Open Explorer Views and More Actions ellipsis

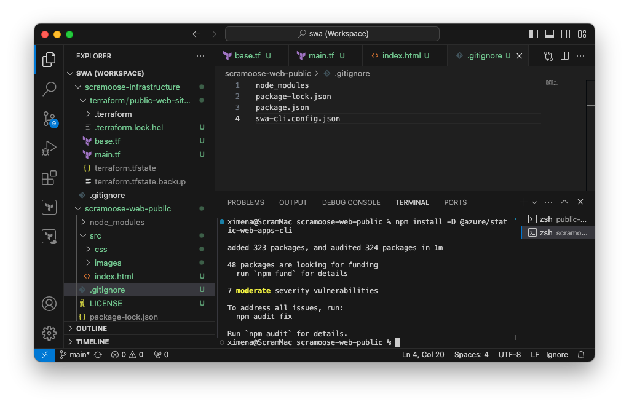[x=200, y=56]
